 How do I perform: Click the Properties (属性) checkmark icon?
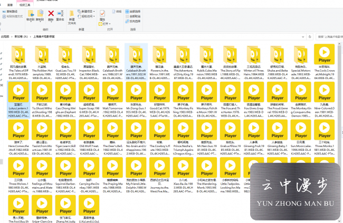[102, 13]
